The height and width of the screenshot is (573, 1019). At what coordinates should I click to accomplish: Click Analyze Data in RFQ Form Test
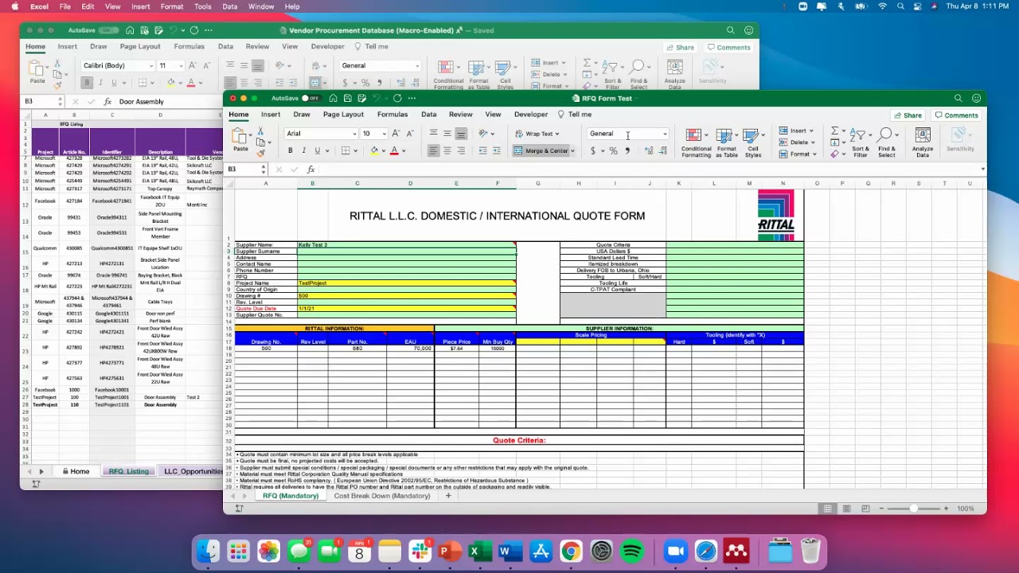pos(923,142)
